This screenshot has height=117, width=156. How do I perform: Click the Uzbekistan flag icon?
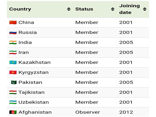click(x=13, y=102)
